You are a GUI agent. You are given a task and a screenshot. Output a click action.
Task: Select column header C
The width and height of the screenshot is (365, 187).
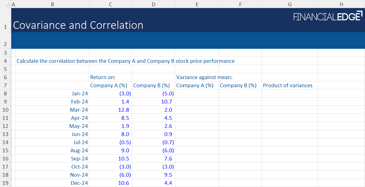click(111, 4)
